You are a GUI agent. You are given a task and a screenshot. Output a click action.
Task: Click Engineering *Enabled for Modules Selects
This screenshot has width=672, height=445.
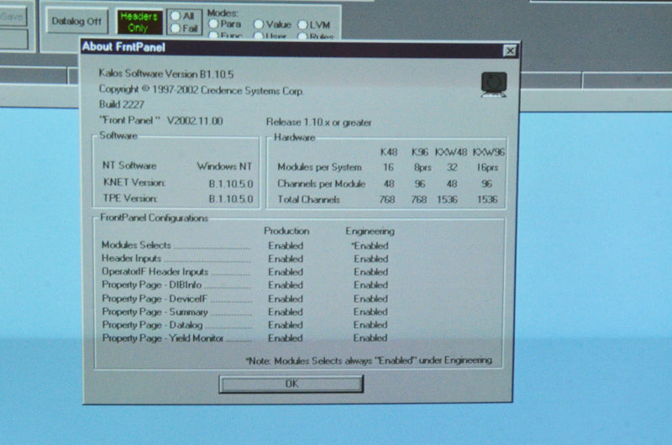click(x=370, y=246)
